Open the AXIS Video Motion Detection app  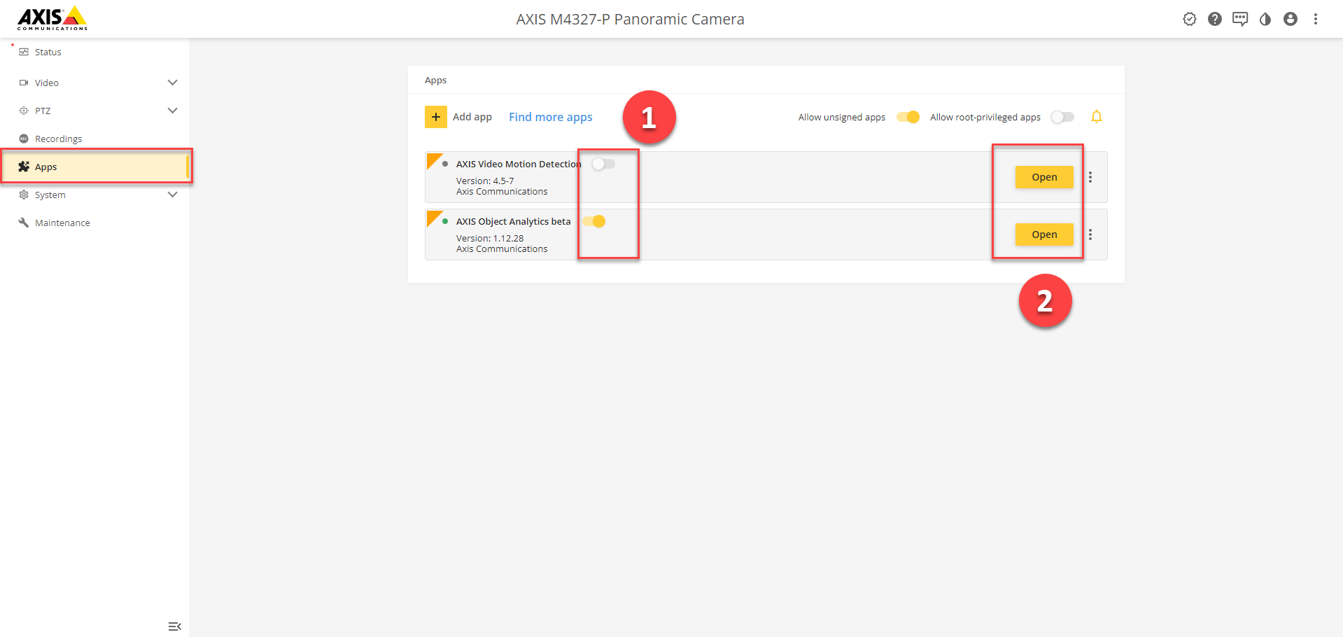[1044, 177]
